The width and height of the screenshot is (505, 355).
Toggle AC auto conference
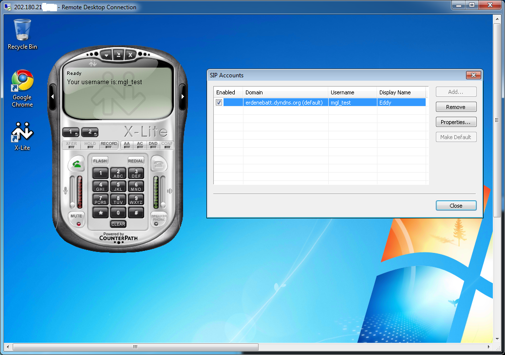coord(140,145)
